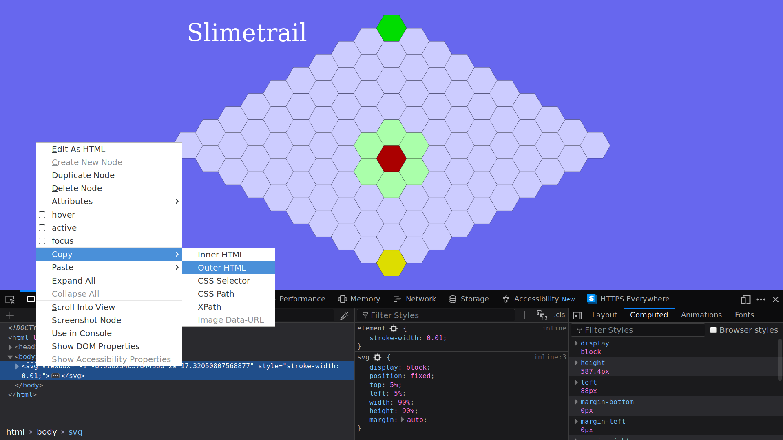Click the Accessibility panel tab
The image size is (783, 440).
pos(537,299)
